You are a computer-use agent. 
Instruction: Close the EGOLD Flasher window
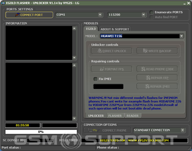(188, 3)
